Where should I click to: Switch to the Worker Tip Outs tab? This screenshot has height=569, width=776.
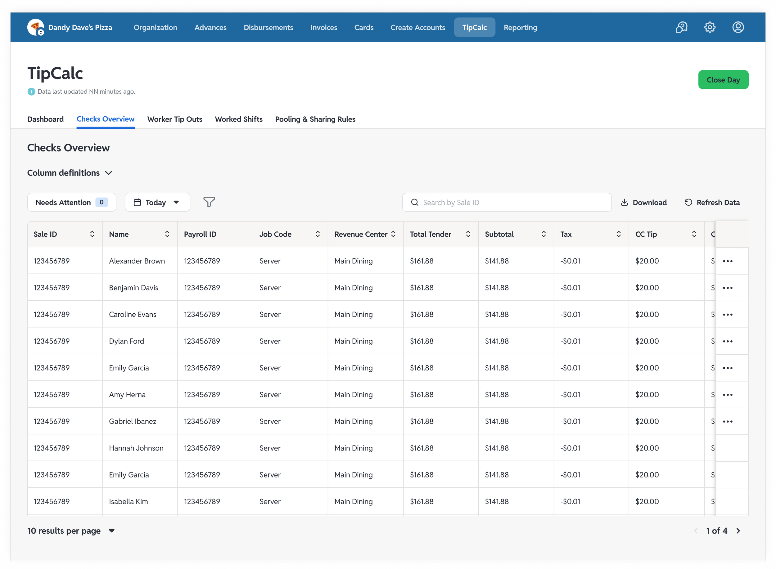[175, 119]
